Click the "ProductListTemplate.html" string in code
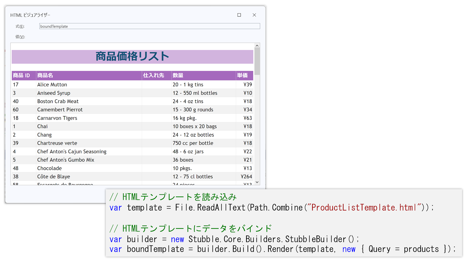 (x=364, y=208)
